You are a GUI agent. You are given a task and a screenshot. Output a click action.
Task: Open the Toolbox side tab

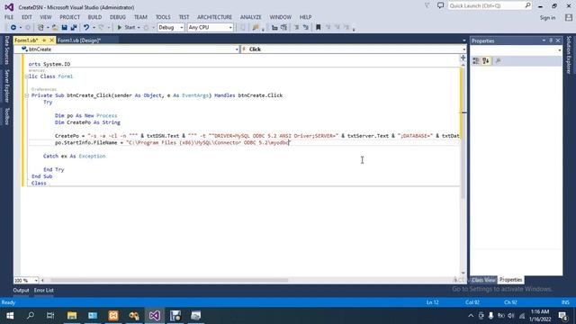point(6,116)
